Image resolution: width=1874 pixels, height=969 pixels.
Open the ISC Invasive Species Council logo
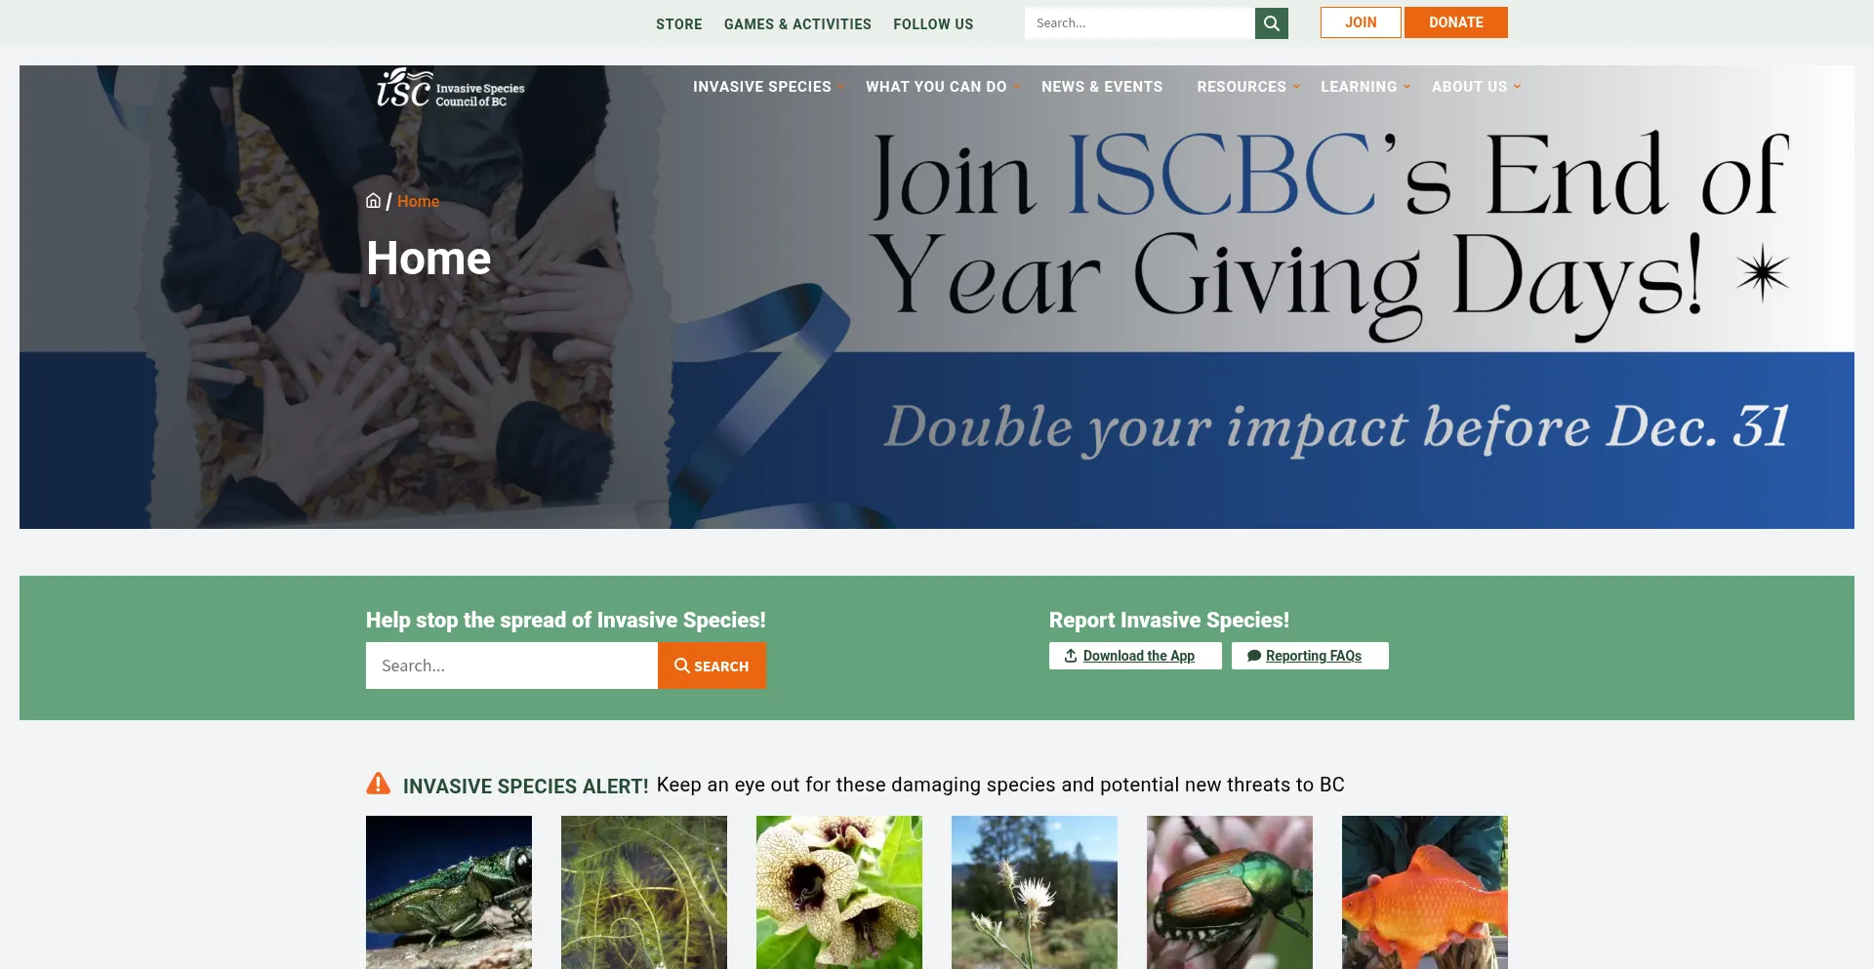pos(451,88)
